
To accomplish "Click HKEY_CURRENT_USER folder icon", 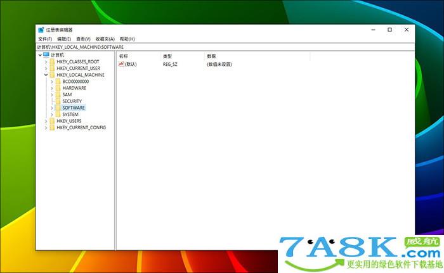I will 52,68.
